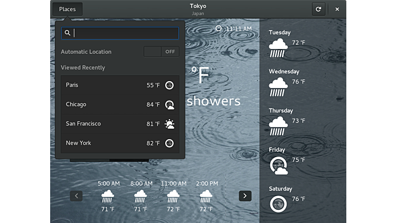Select Paris from recently viewed

[x=120, y=85]
